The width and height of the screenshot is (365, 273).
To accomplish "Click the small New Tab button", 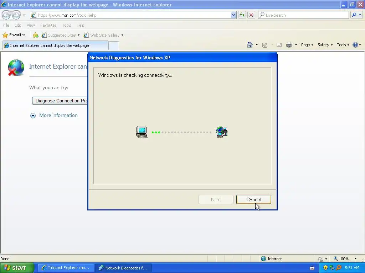I will click(114, 46).
